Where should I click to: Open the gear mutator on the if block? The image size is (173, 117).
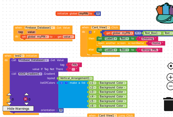pyautogui.click(x=90, y=32)
